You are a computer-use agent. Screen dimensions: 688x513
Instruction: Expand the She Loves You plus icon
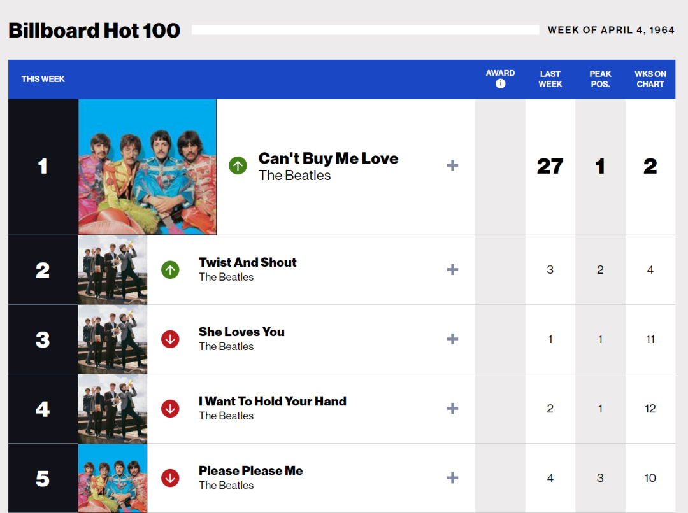pos(452,339)
